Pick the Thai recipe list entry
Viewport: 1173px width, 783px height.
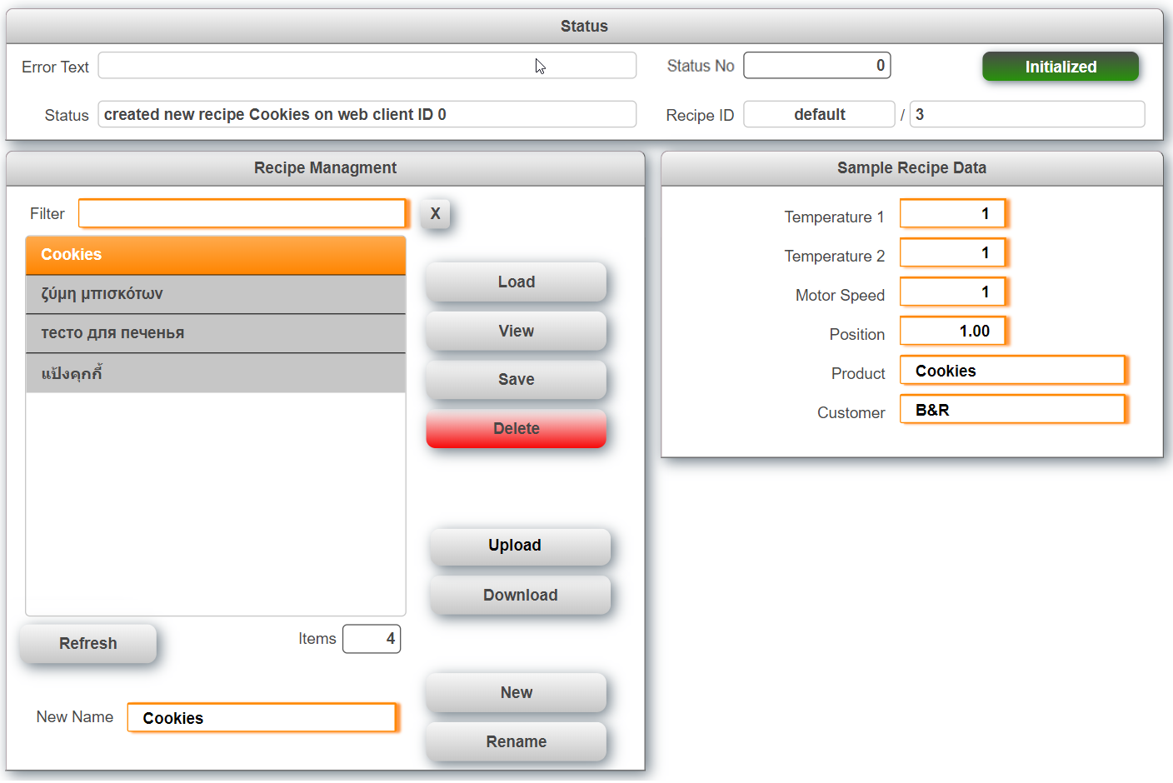[216, 373]
